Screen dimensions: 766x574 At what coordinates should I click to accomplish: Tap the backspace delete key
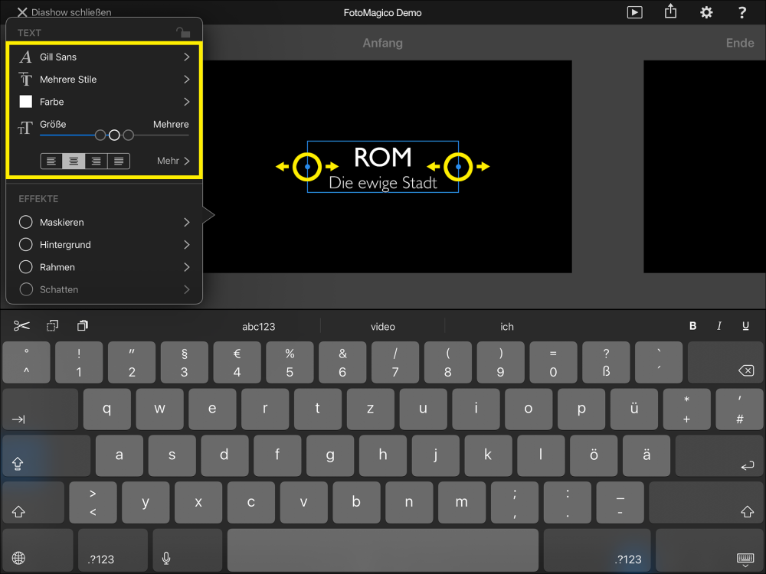pos(726,362)
